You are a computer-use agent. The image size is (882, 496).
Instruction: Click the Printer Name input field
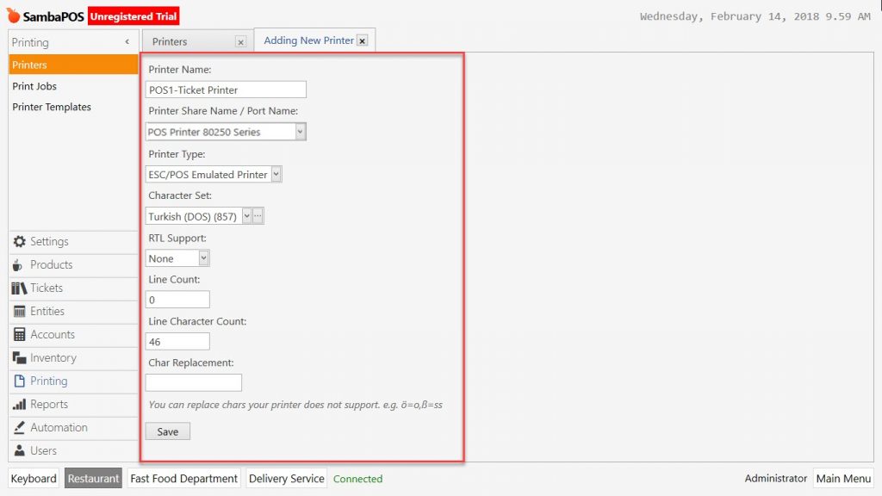(226, 90)
